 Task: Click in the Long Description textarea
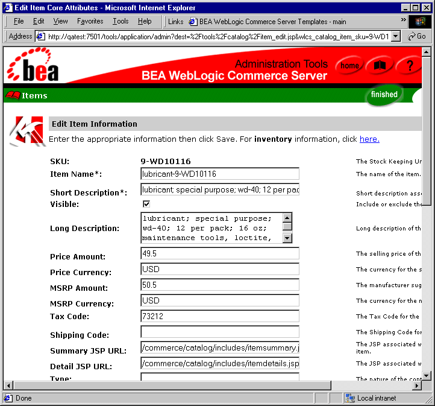212,228
